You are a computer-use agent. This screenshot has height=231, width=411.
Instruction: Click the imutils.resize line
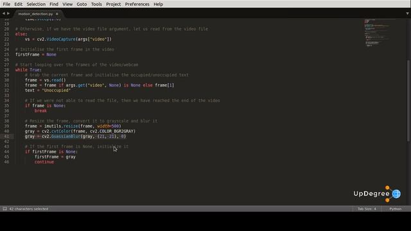tap(73, 126)
